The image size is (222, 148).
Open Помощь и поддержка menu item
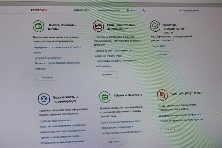(108, 10)
